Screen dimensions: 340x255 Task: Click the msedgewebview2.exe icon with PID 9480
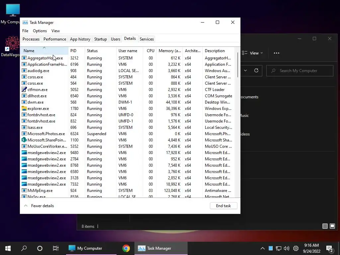pyautogui.click(x=24, y=153)
